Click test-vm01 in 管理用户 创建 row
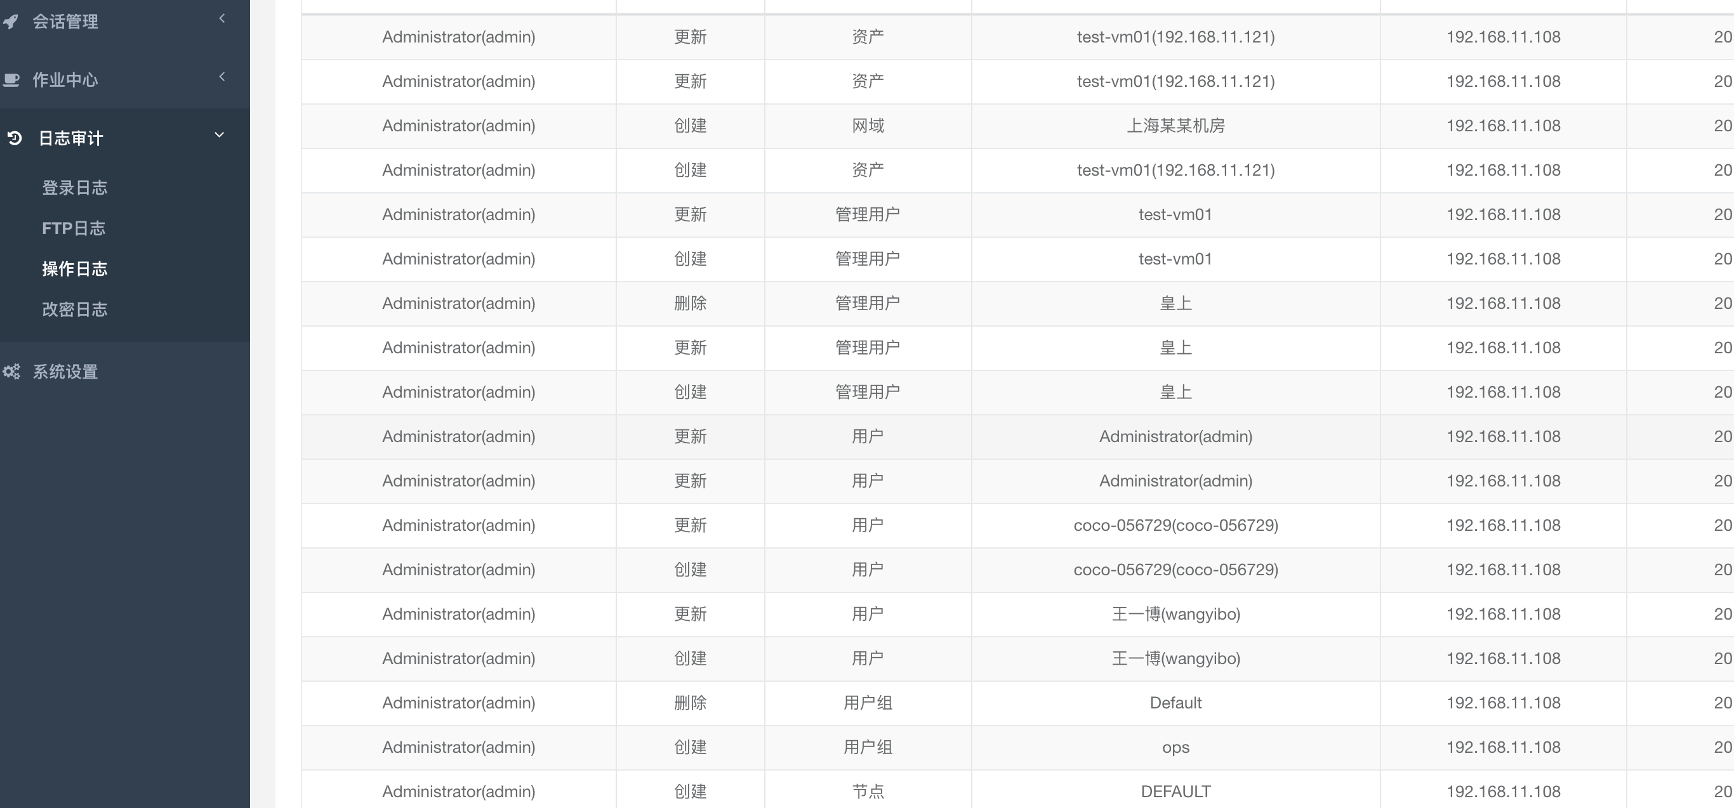 (1176, 259)
